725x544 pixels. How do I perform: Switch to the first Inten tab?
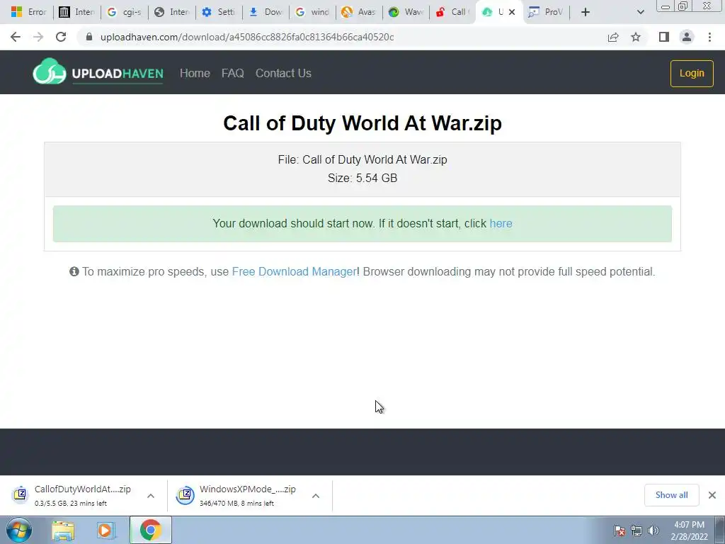[x=77, y=12]
